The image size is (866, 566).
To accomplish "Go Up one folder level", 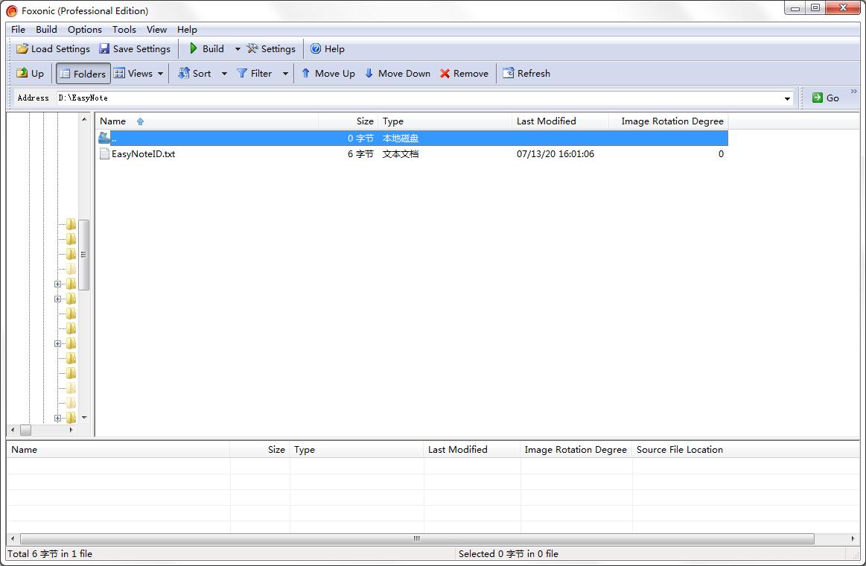I will point(31,74).
